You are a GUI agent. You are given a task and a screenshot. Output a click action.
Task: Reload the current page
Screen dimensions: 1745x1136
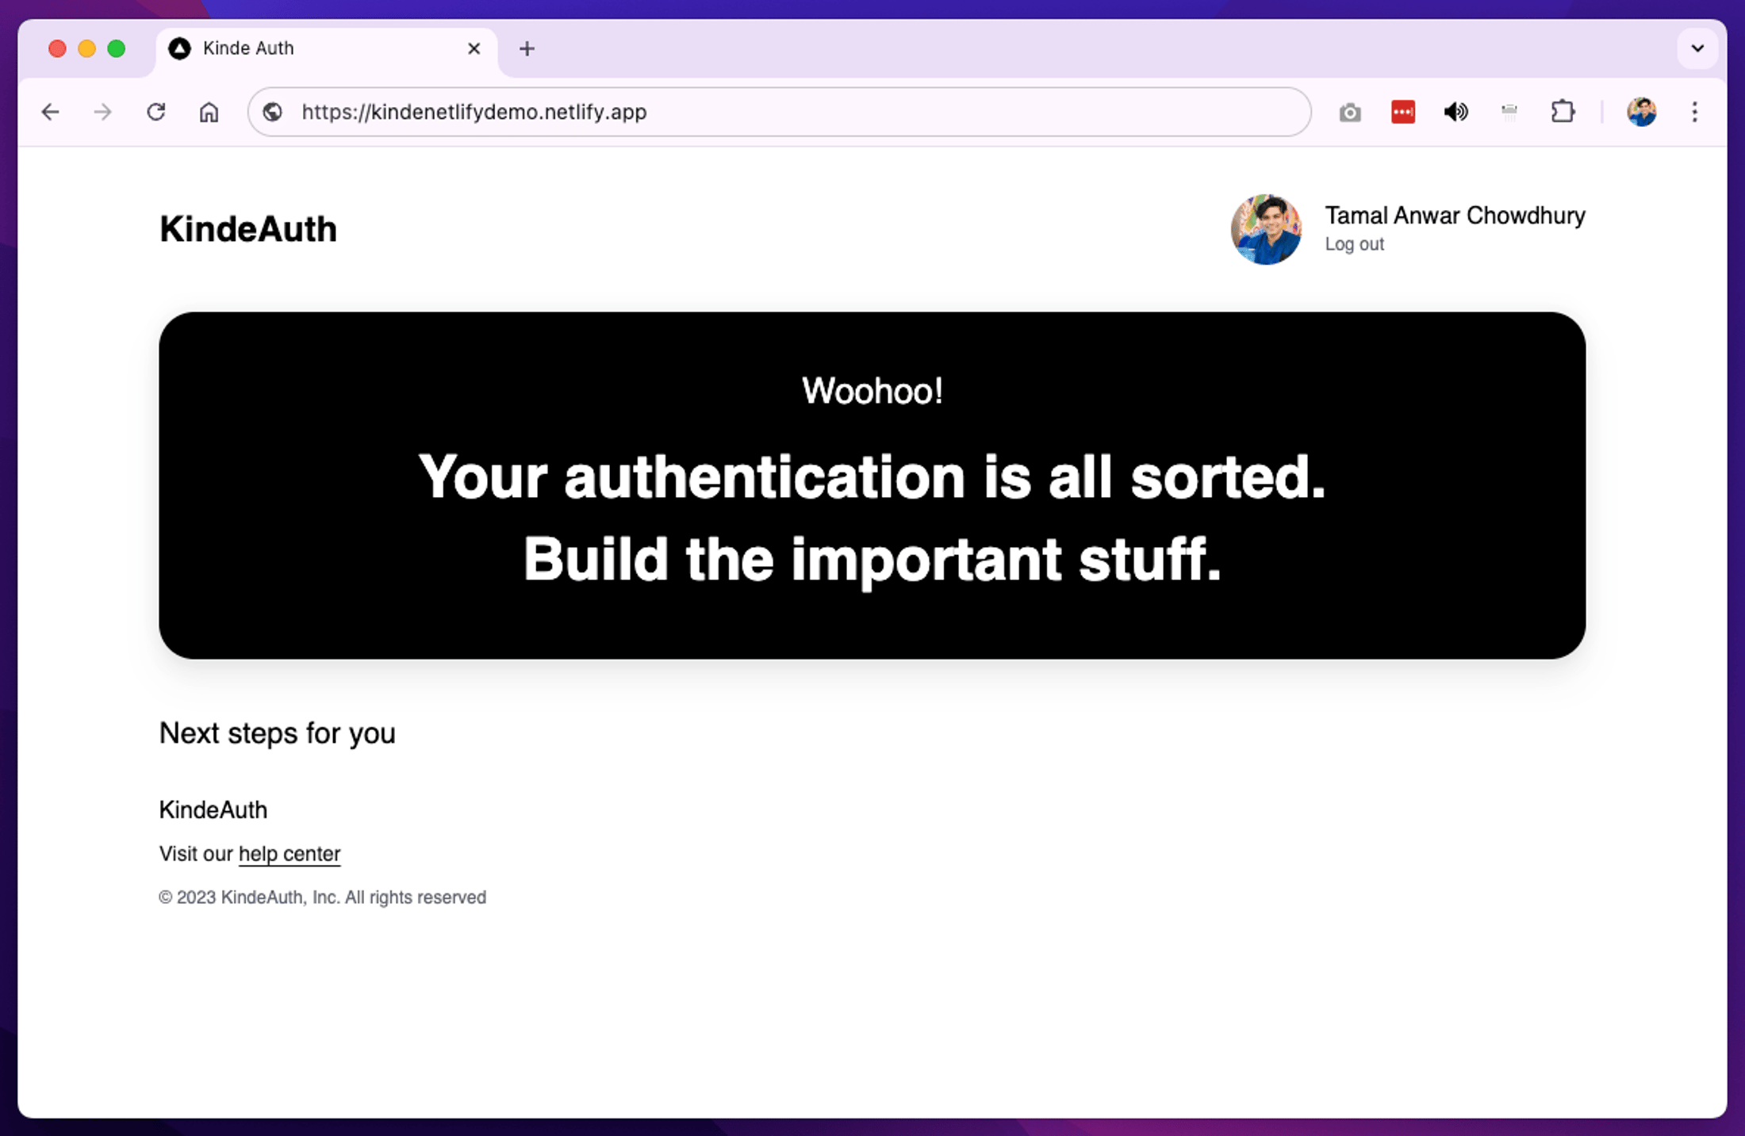tap(155, 112)
